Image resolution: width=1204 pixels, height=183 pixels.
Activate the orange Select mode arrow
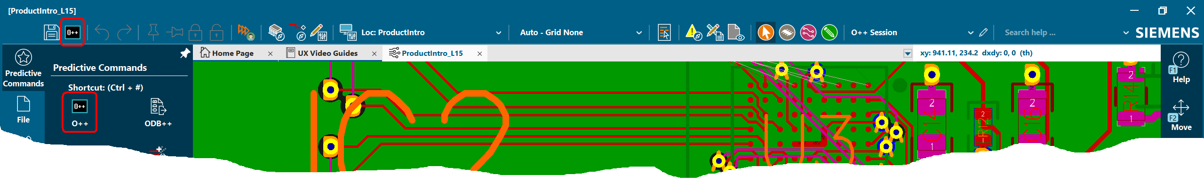click(765, 32)
